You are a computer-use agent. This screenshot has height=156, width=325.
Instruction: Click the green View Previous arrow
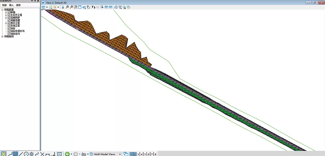pyautogui.click(x=67, y=154)
